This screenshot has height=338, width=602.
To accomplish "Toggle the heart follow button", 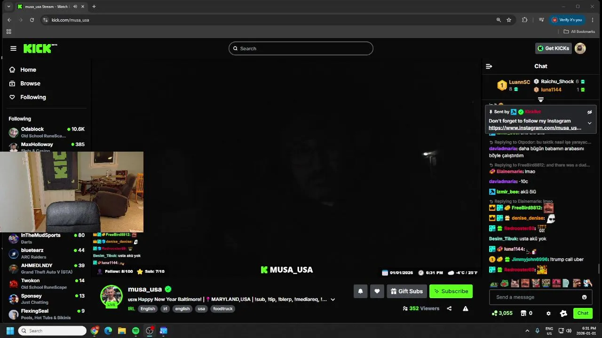I will 377,291.
